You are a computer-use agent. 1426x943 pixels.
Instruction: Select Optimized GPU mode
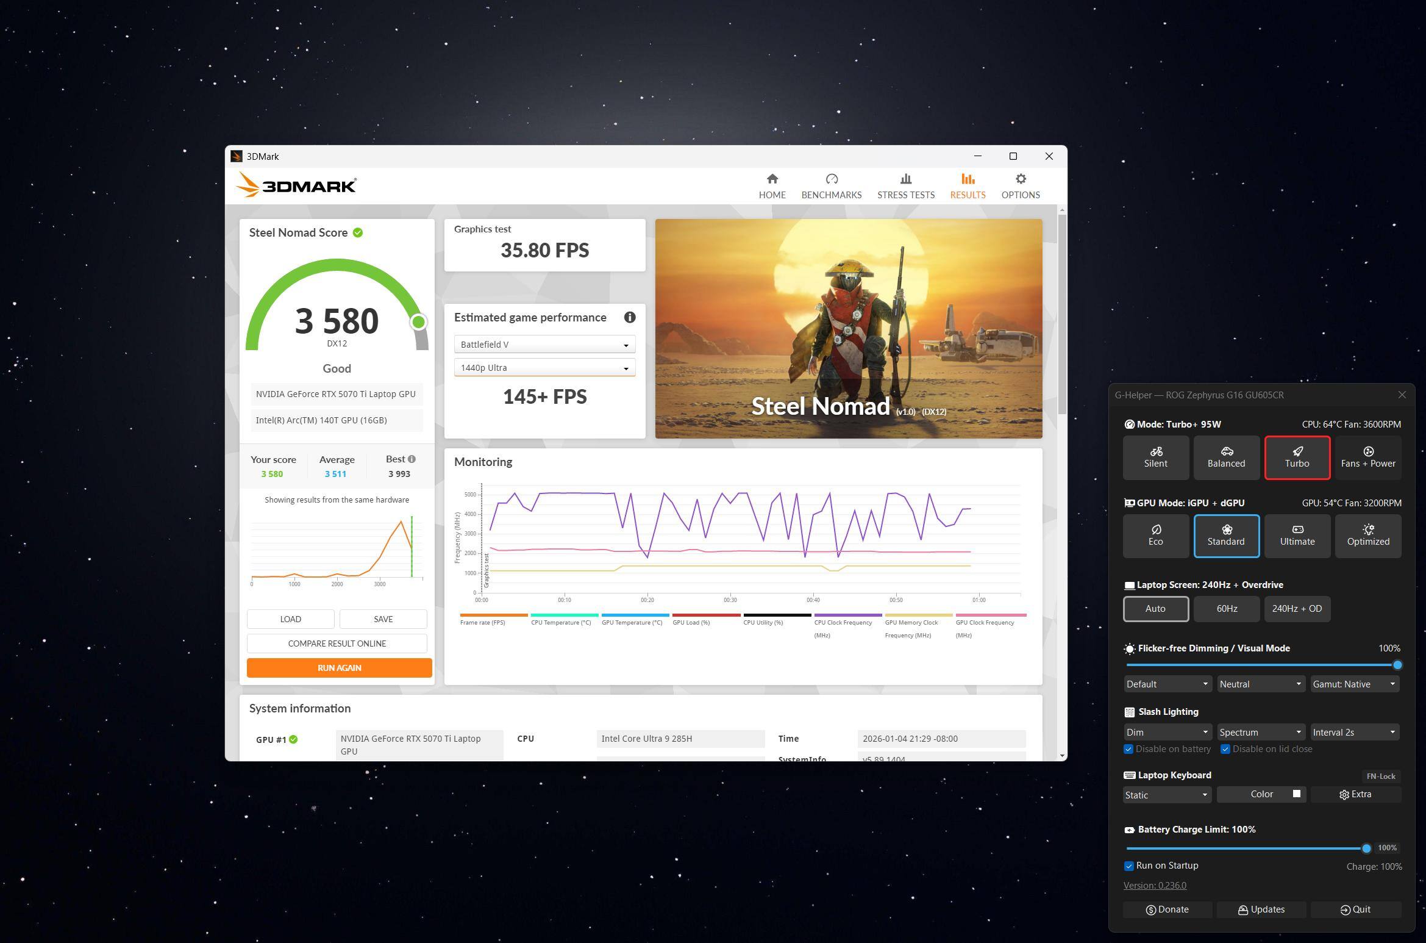[x=1367, y=535]
